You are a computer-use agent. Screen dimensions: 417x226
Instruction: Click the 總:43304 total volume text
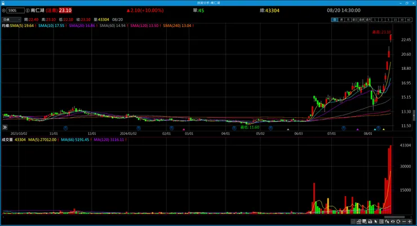270,10
